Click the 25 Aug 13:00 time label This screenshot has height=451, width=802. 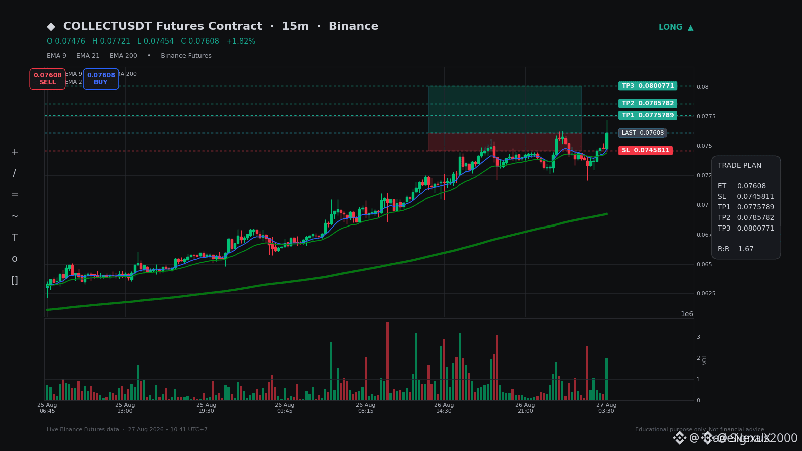click(125, 408)
